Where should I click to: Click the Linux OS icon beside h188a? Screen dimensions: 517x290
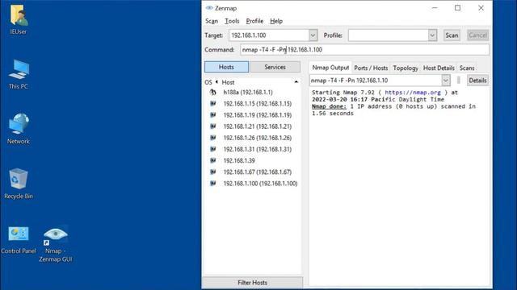coord(213,93)
